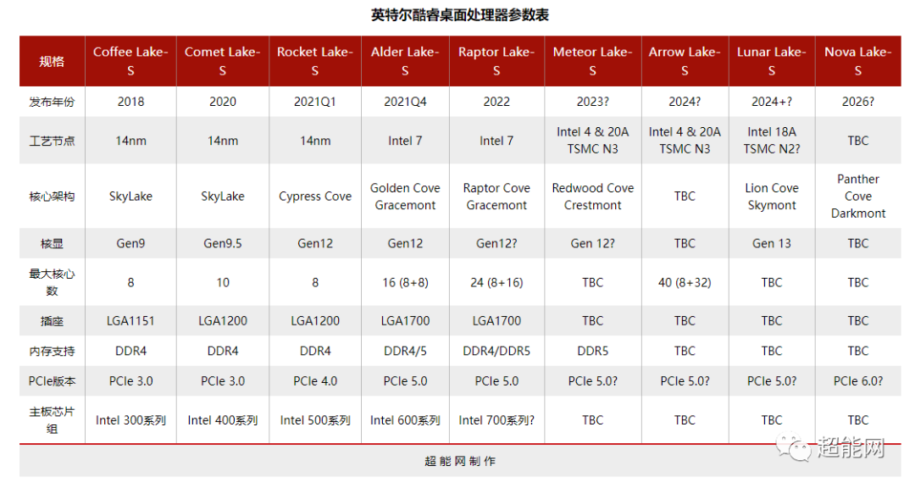Select Arrow Lake-S core architecture TBC cell
This screenshot has width=915, height=488.
pos(685,197)
